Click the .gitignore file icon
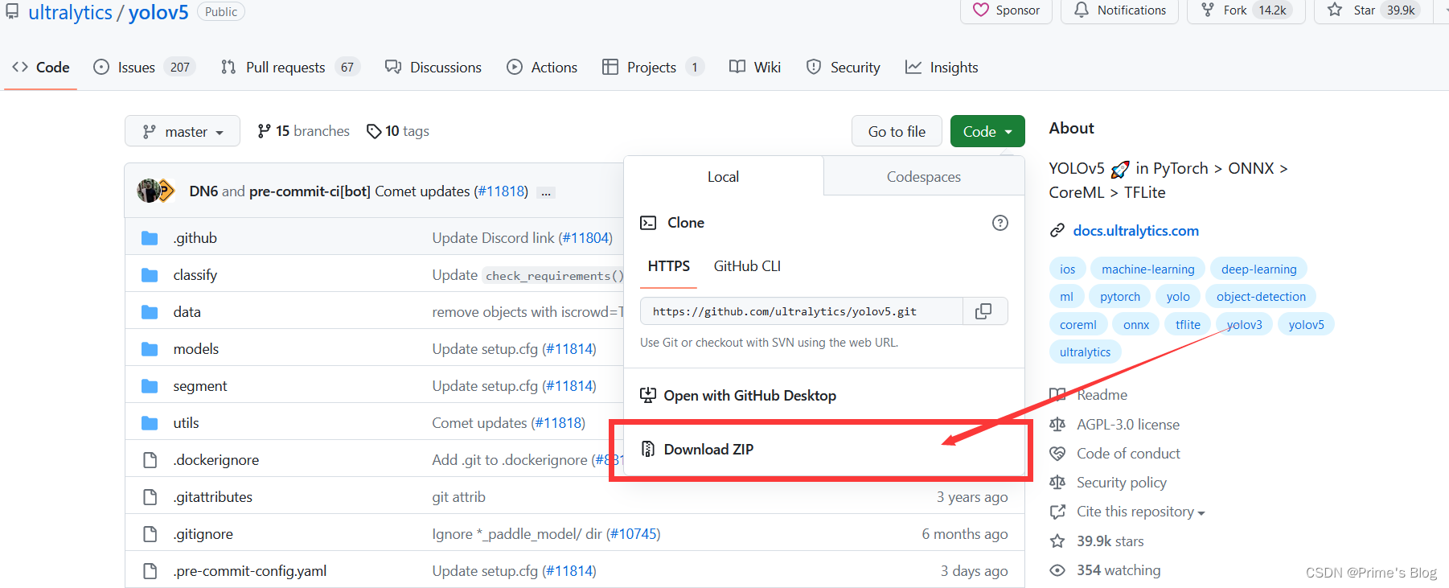Image resolution: width=1449 pixels, height=588 pixels. click(150, 534)
